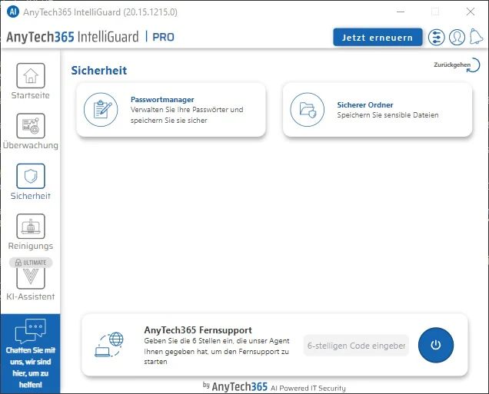This screenshot has width=489, height=394.
Task: Click the Passwortmanager clipboard icon
Action: [101, 110]
